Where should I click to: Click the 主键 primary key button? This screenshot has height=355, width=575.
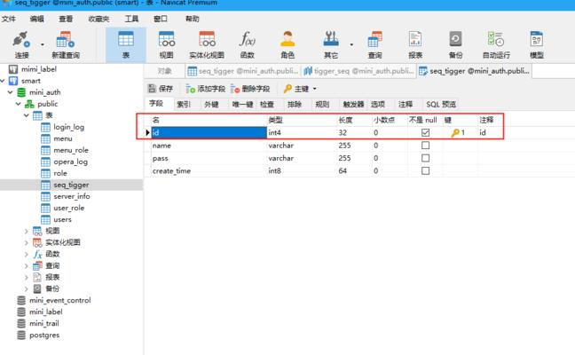pyautogui.click(x=296, y=89)
